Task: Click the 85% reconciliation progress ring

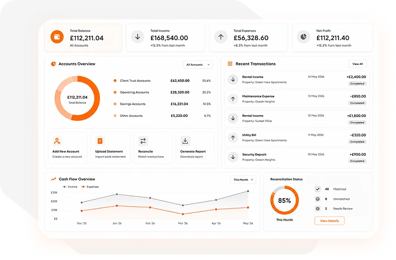Action: pos(284,200)
